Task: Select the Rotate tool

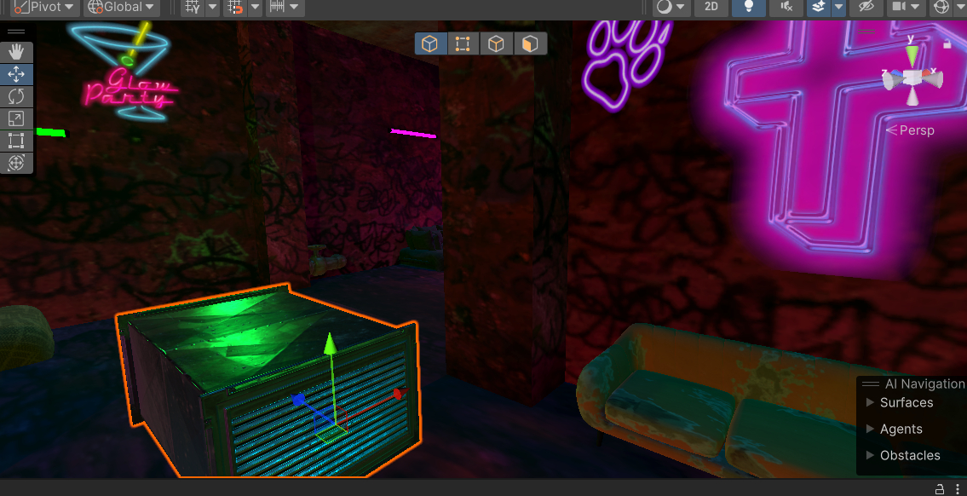Action: [x=16, y=97]
